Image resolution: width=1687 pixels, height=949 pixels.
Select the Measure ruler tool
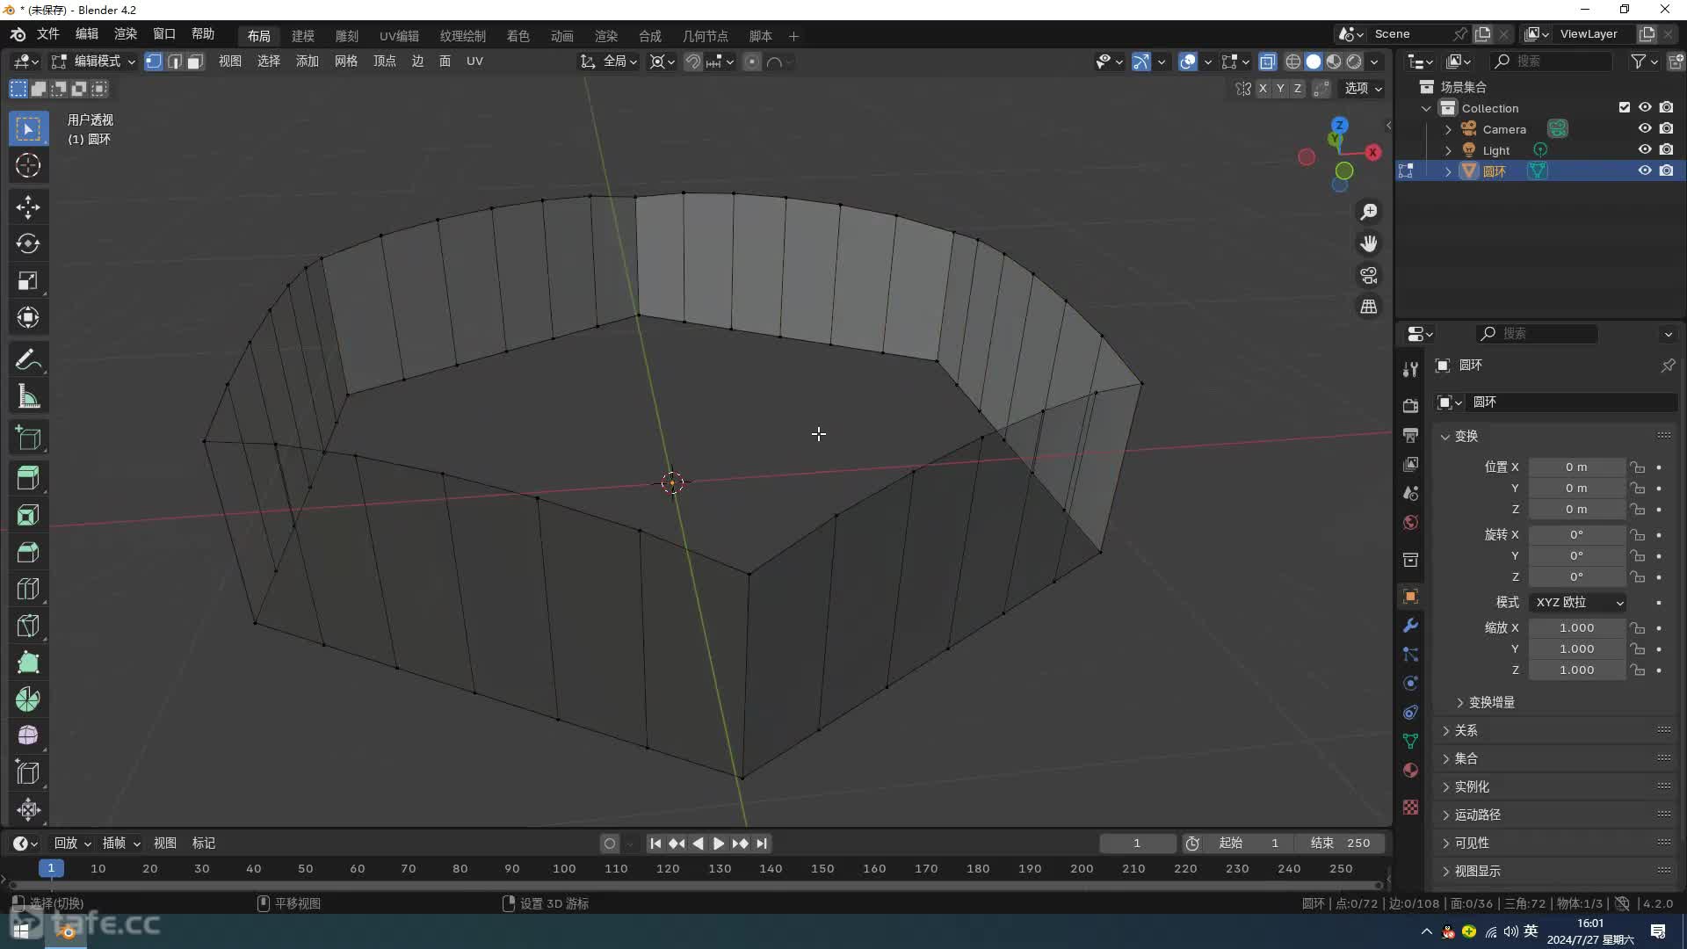tap(28, 396)
